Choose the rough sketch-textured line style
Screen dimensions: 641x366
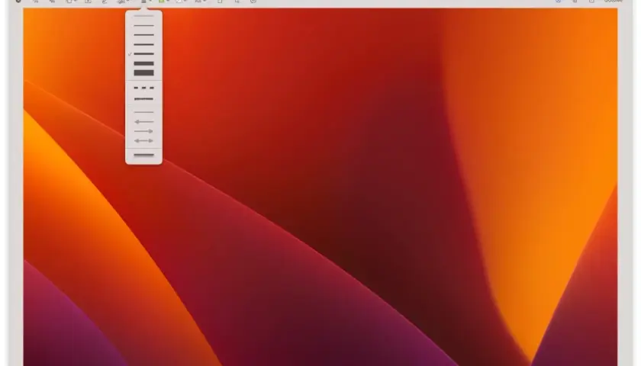pyautogui.click(x=143, y=99)
